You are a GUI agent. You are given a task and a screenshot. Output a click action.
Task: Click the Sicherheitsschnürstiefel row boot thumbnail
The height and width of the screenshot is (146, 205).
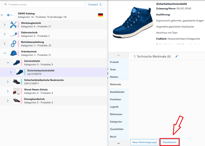(20, 72)
